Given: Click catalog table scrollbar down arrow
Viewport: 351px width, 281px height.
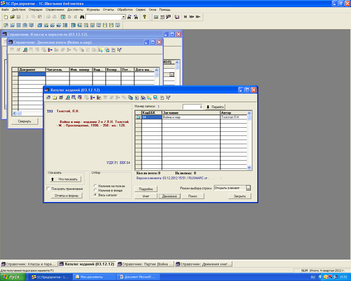Looking at the screenshot, I should (x=249, y=167).
